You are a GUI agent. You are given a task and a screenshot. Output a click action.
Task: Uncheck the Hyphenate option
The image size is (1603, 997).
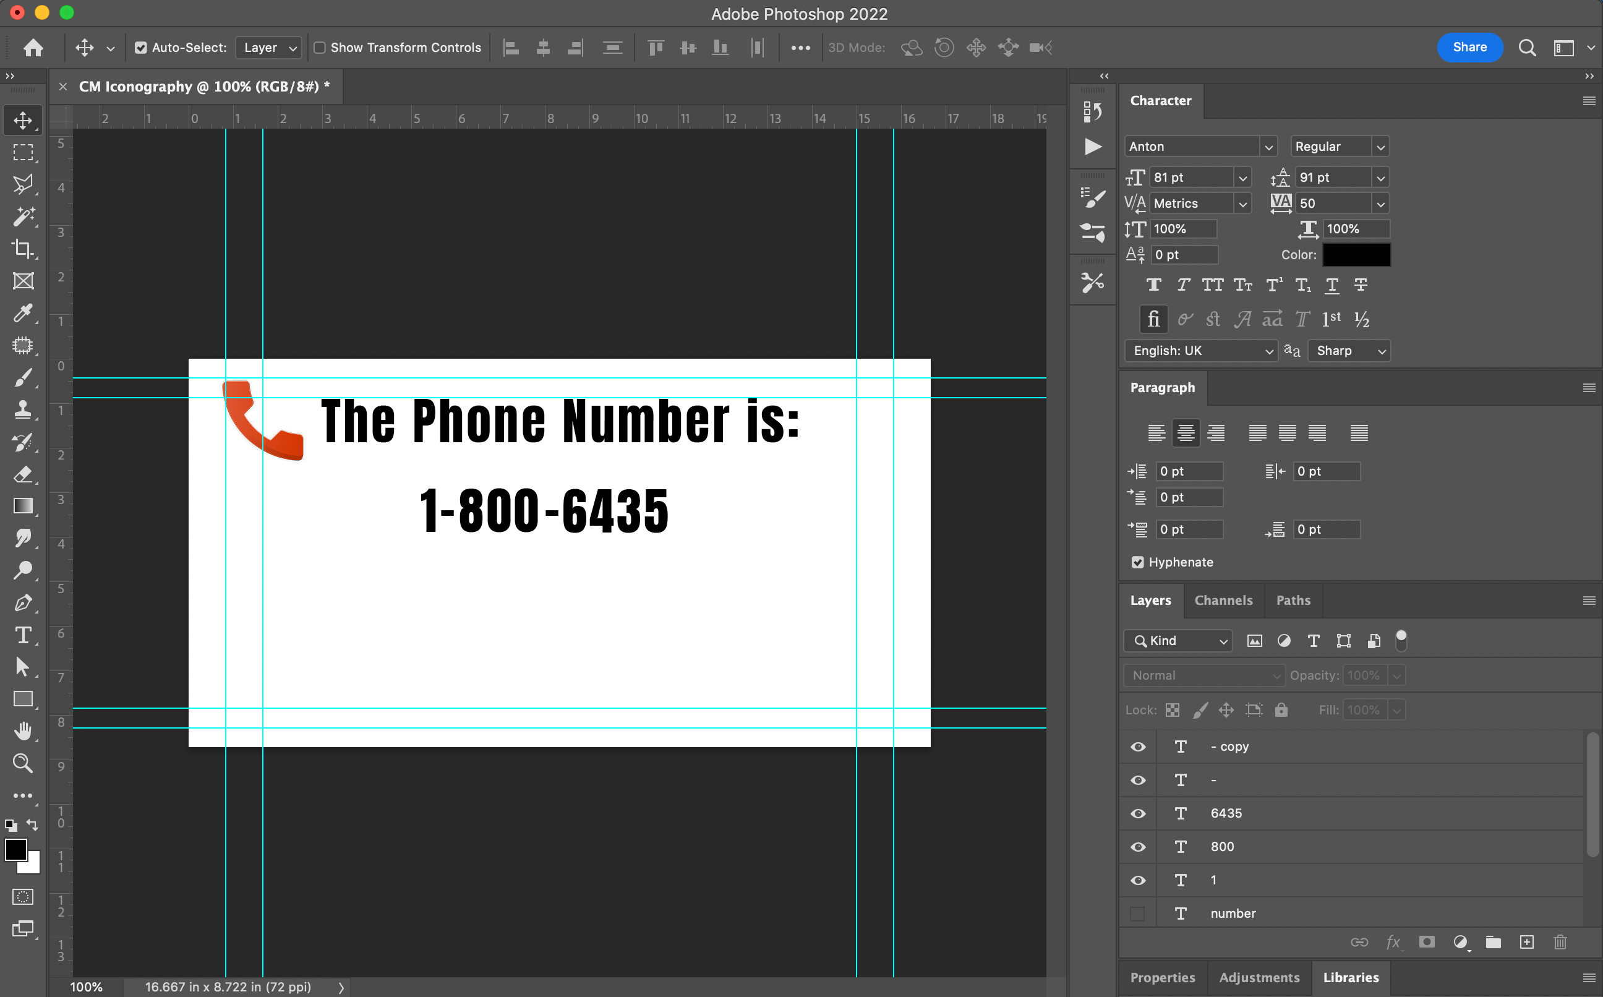1138,562
